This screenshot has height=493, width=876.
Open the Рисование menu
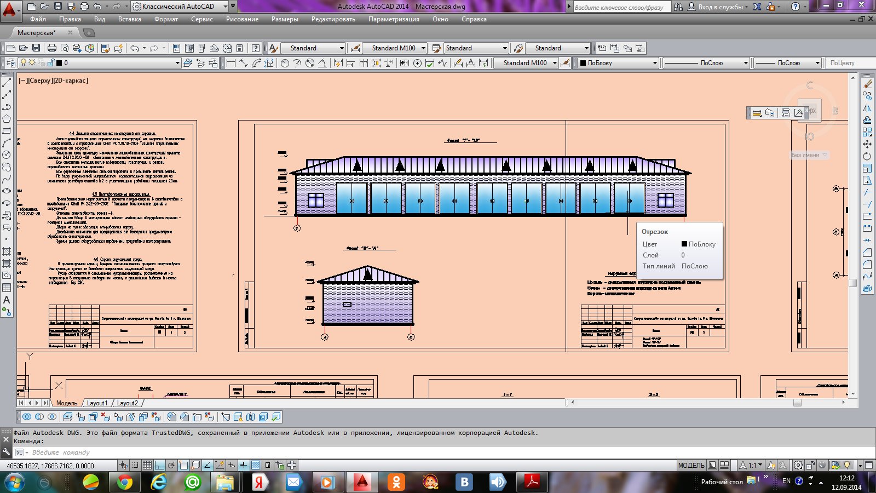242,19
